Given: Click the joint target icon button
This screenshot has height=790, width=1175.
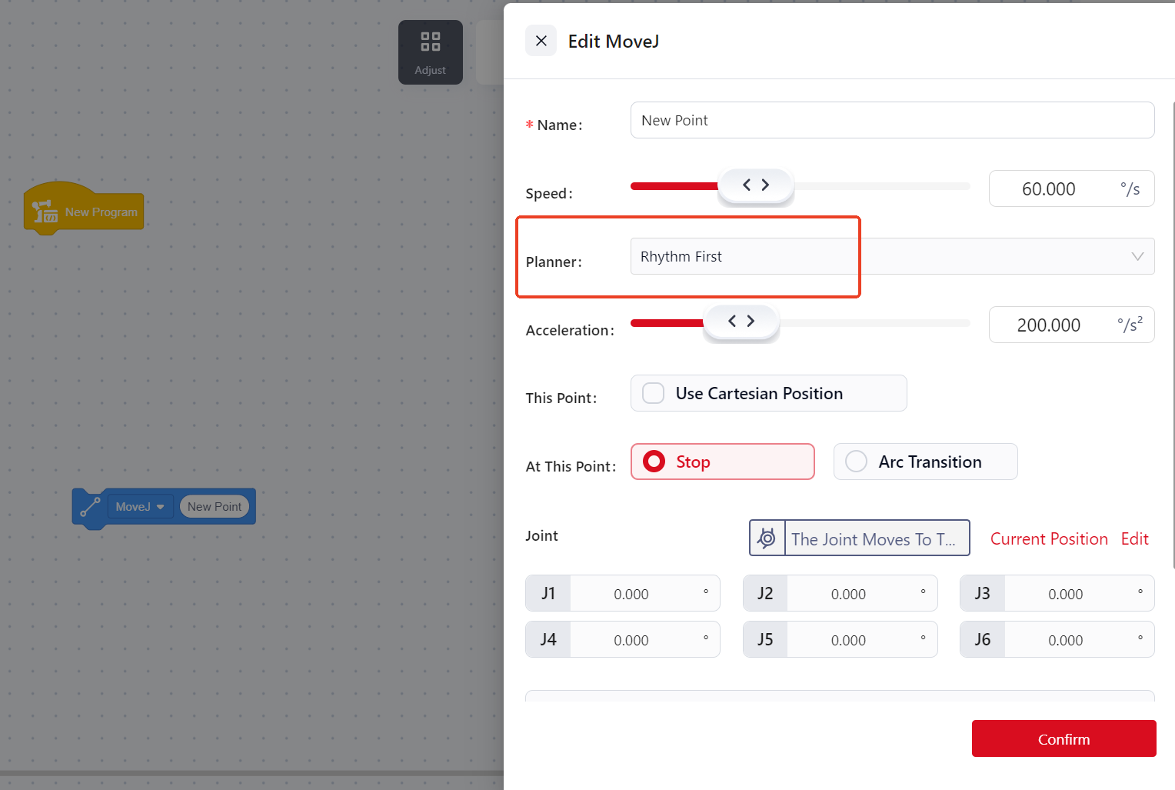Looking at the screenshot, I should click(767, 538).
